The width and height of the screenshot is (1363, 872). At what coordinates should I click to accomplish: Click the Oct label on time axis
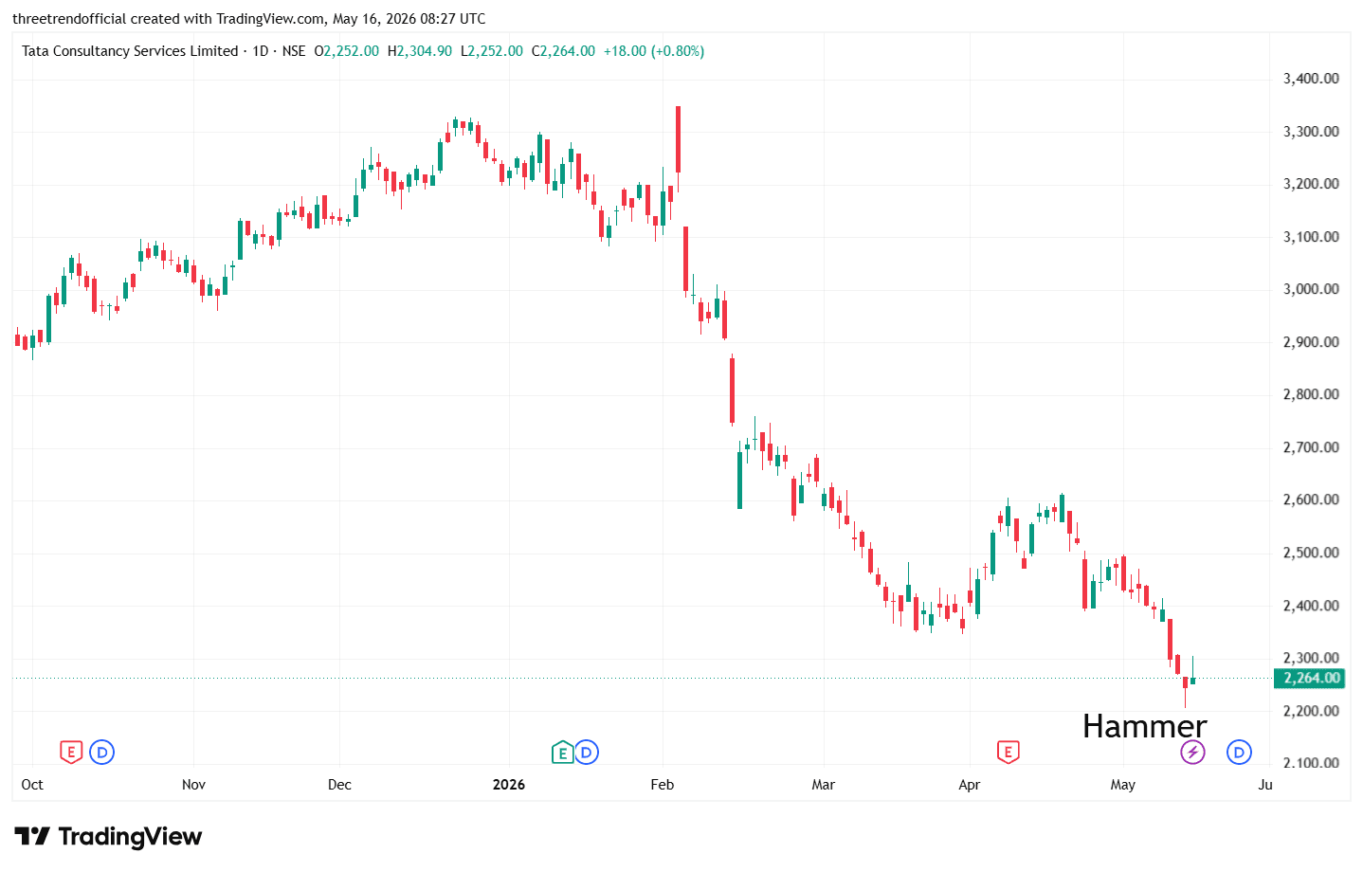pos(32,785)
